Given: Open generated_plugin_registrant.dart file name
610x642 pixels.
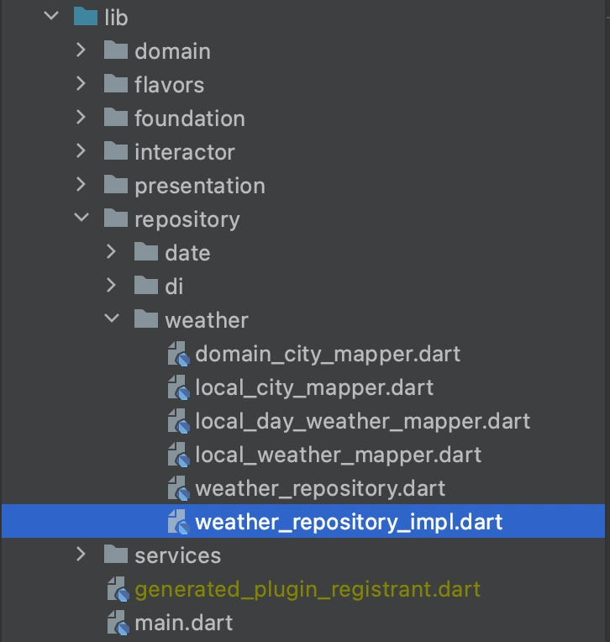Looking at the screenshot, I should pyautogui.click(x=308, y=590).
